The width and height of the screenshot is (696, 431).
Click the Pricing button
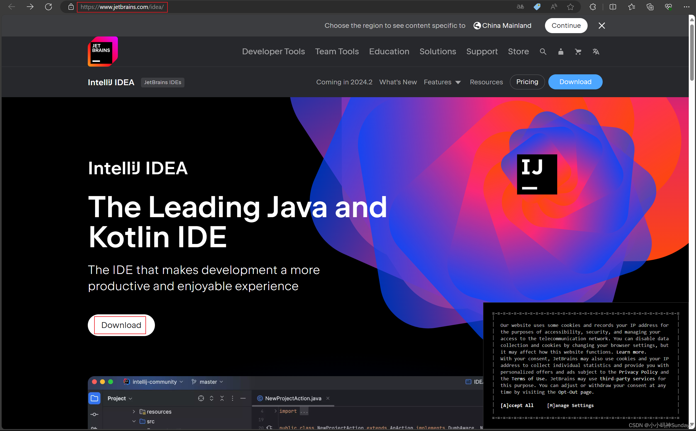coord(527,82)
